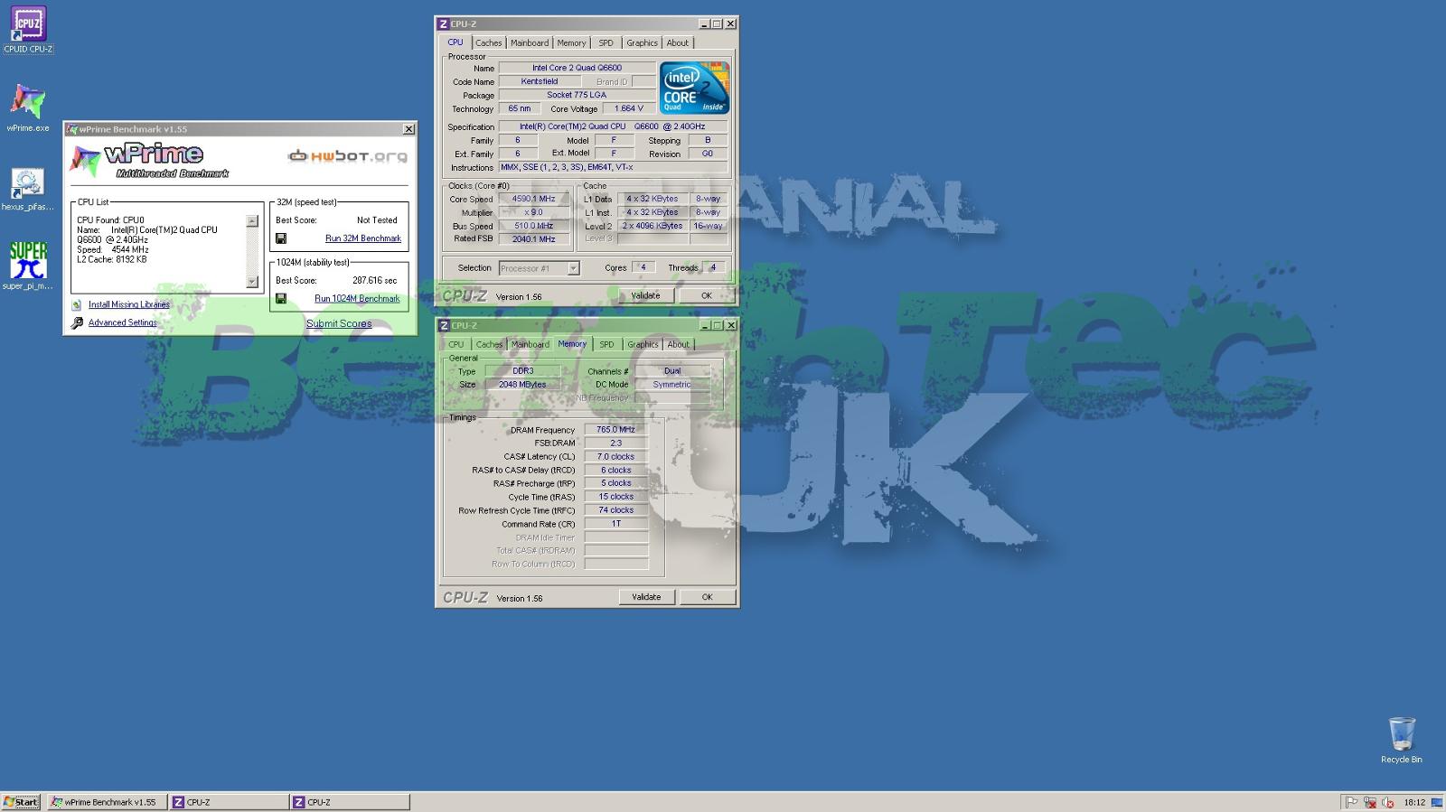
Task: Select the SPD tab in lower CPU-Z
Action: tap(606, 345)
